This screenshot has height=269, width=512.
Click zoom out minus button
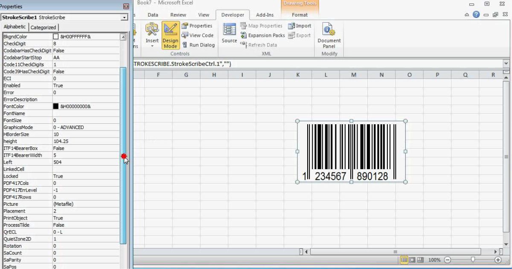pyautogui.click(x=448, y=260)
